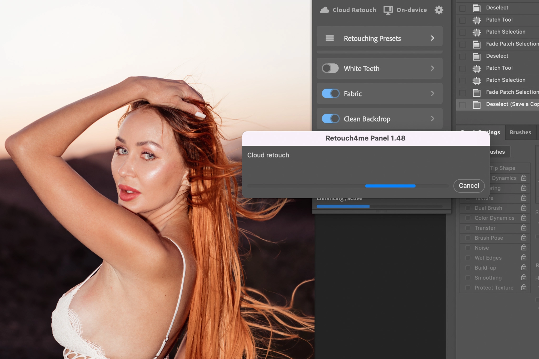Enable the White Teeth toggle
The image size is (539, 359).
[x=330, y=68]
